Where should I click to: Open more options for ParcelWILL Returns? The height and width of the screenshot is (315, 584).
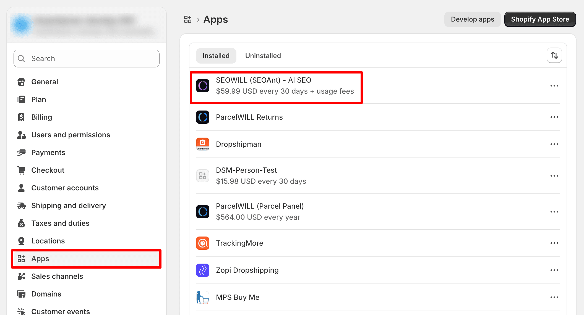pyautogui.click(x=554, y=117)
